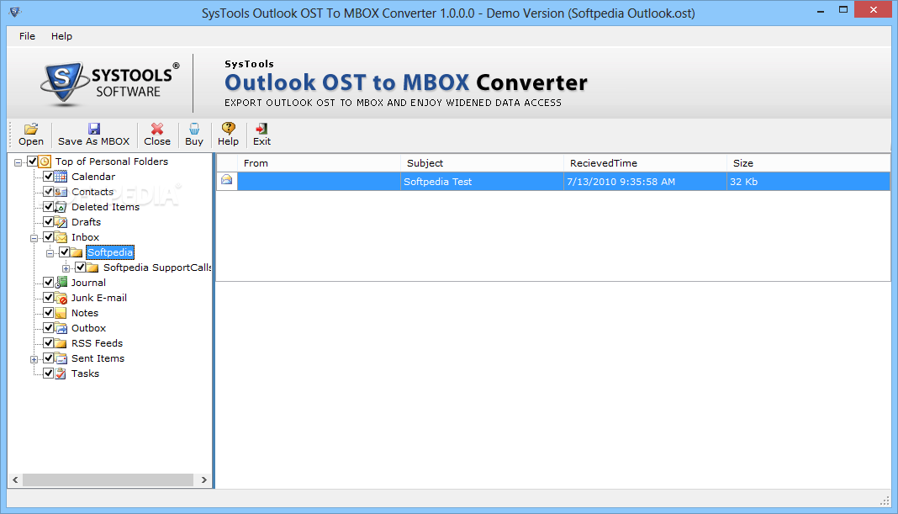Image resolution: width=898 pixels, height=514 pixels.
Task: Collapse the Softpedia folder node
Action: tap(50, 253)
